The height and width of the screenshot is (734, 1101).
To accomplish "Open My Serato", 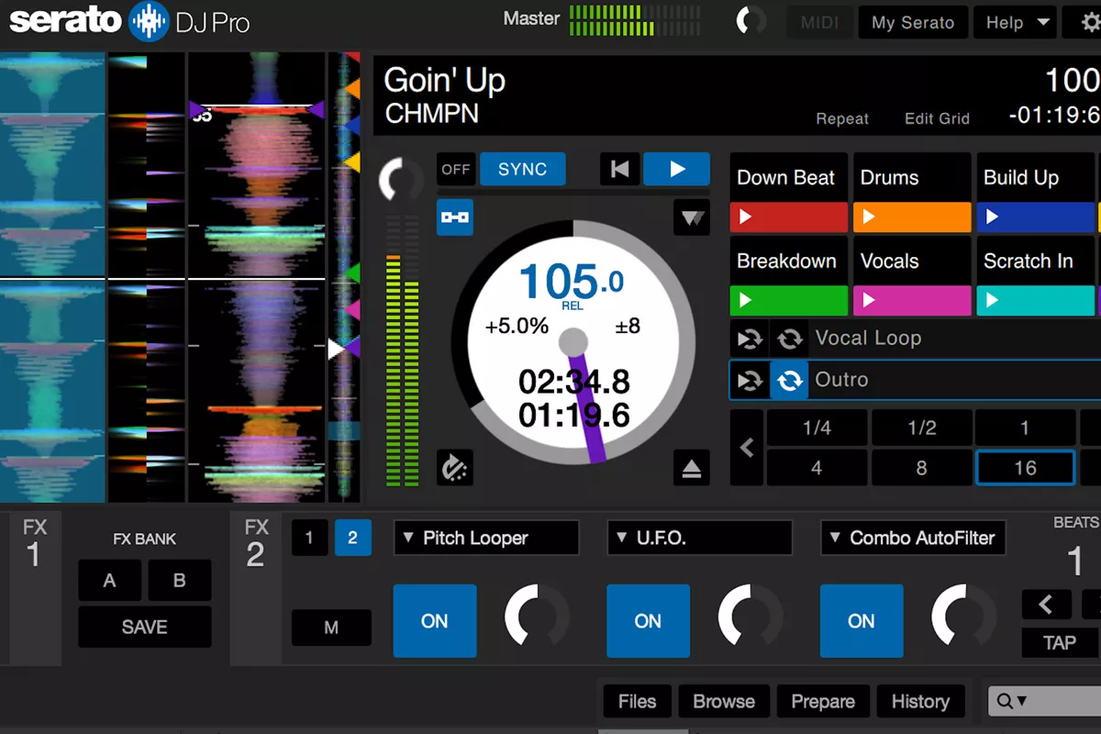I will 913,22.
